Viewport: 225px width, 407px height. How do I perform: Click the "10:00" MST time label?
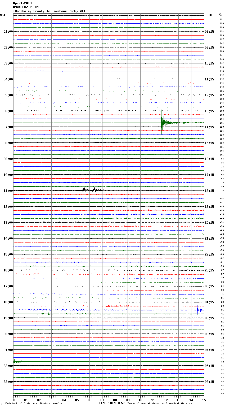8,175
